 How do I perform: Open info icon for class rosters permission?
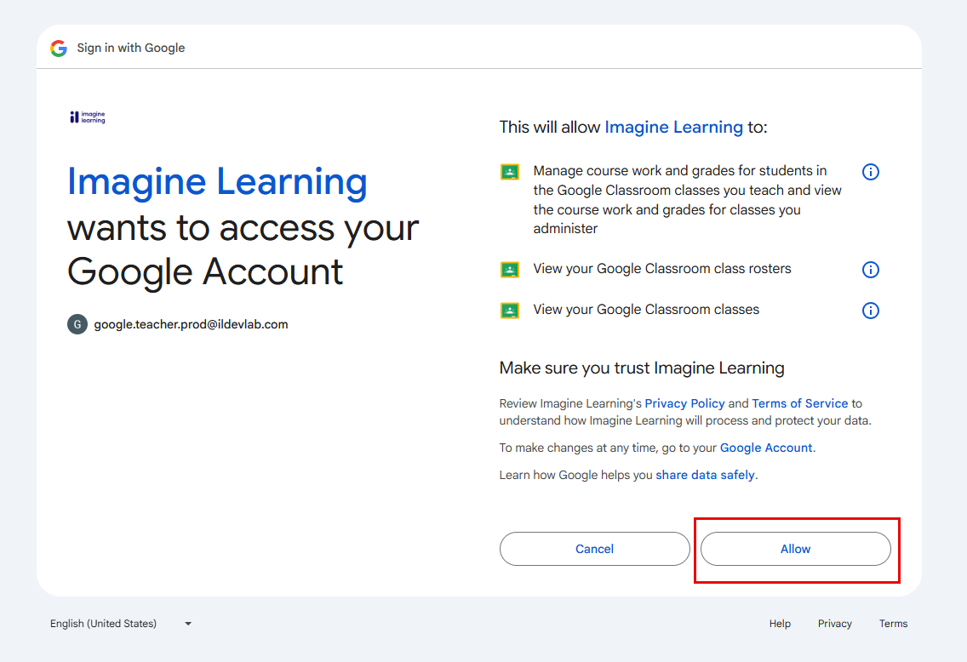[x=870, y=270]
